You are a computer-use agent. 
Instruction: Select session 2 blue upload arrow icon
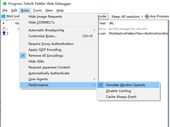(4, 33)
